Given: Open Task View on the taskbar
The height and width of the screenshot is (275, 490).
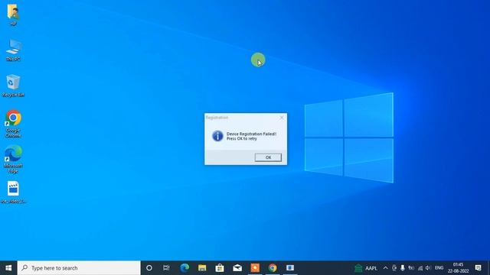Looking at the screenshot, I should (x=166, y=268).
